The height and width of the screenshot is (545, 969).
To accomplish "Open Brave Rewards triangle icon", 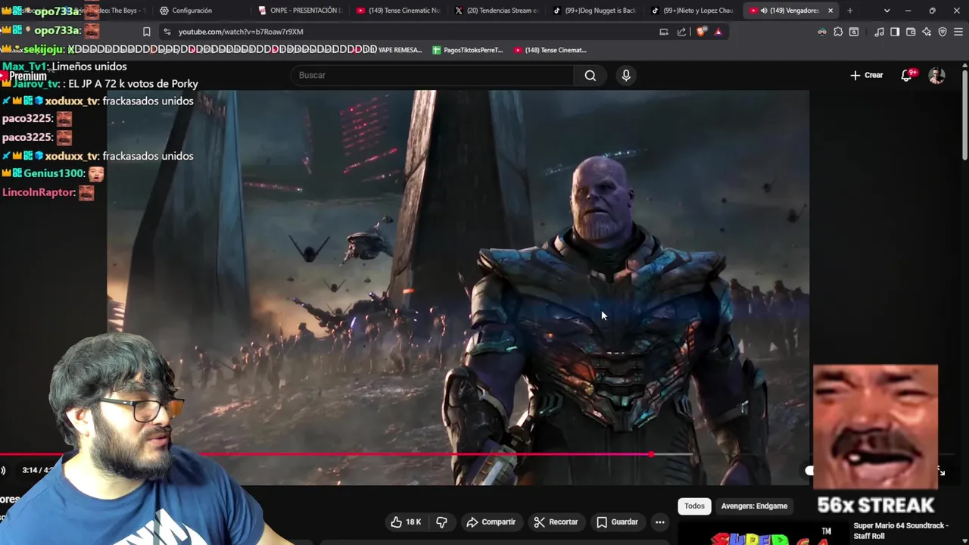I will (718, 32).
